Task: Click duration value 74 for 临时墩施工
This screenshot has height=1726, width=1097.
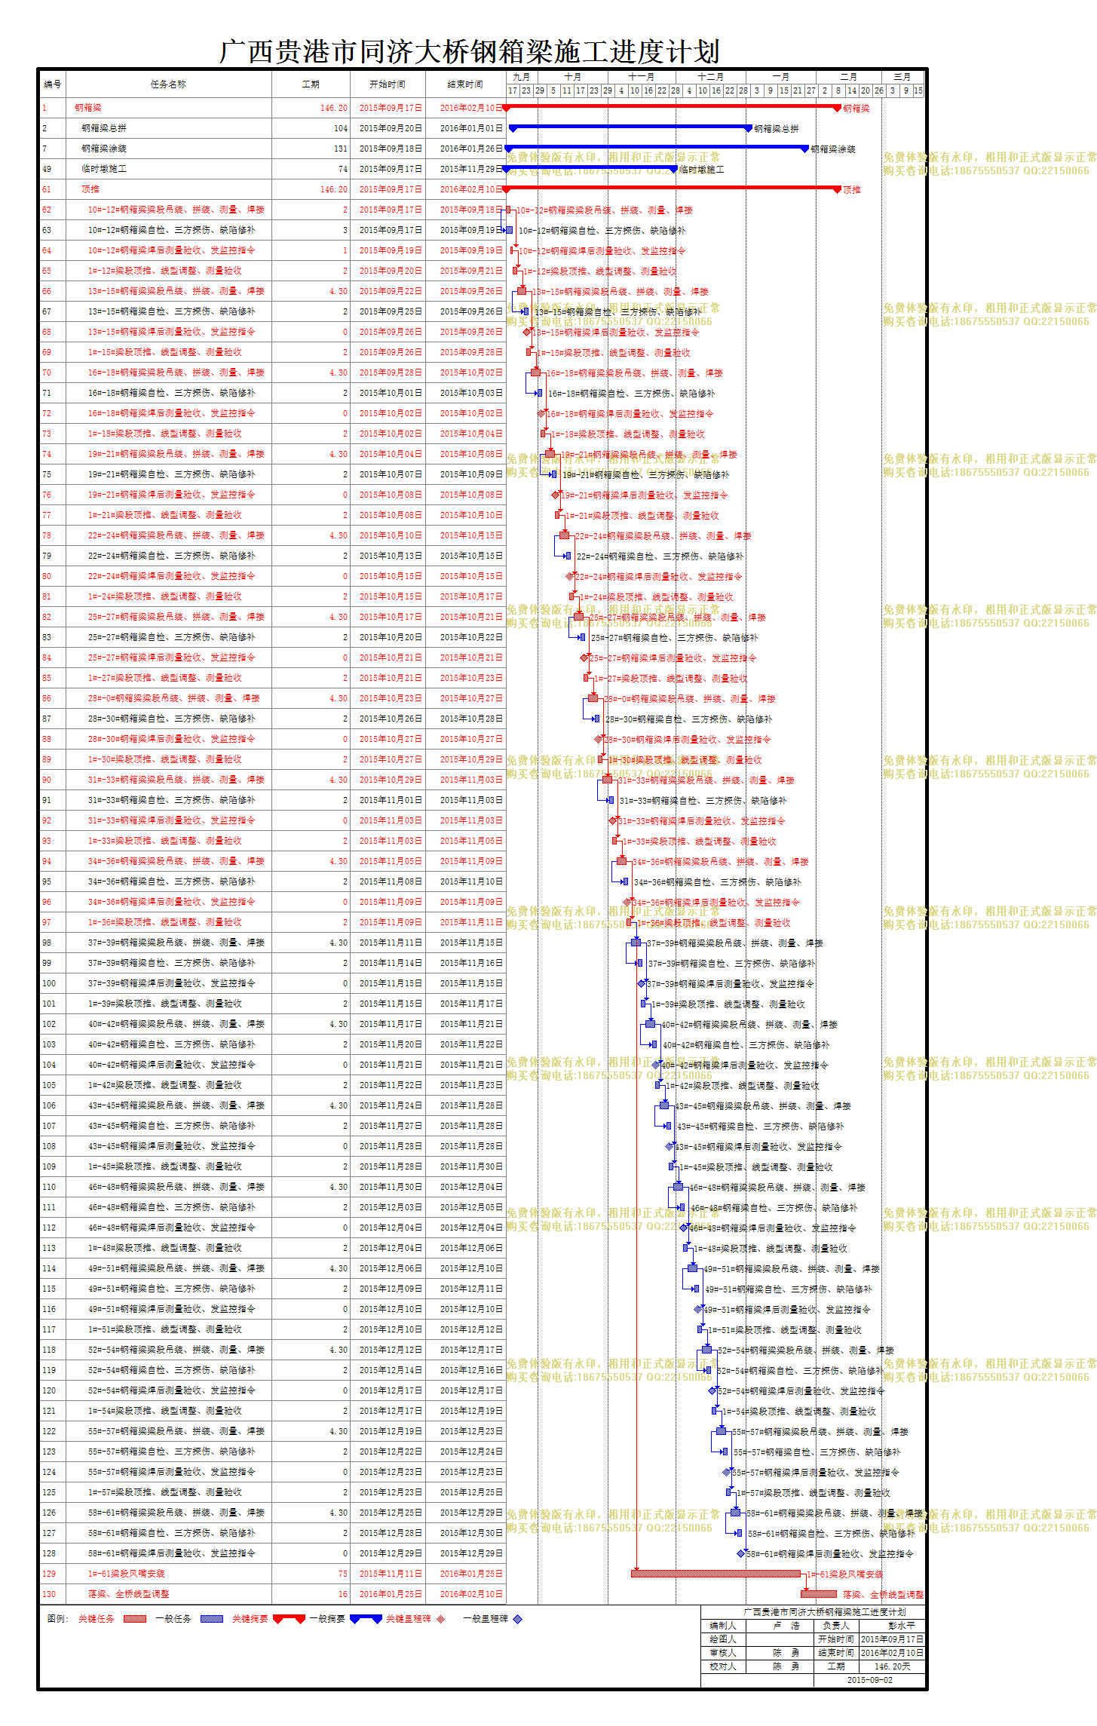Action: pyautogui.click(x=343, y=169)
